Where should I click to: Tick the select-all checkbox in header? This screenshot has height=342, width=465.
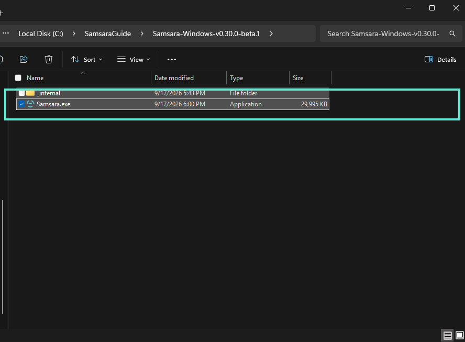click(18, 78)
